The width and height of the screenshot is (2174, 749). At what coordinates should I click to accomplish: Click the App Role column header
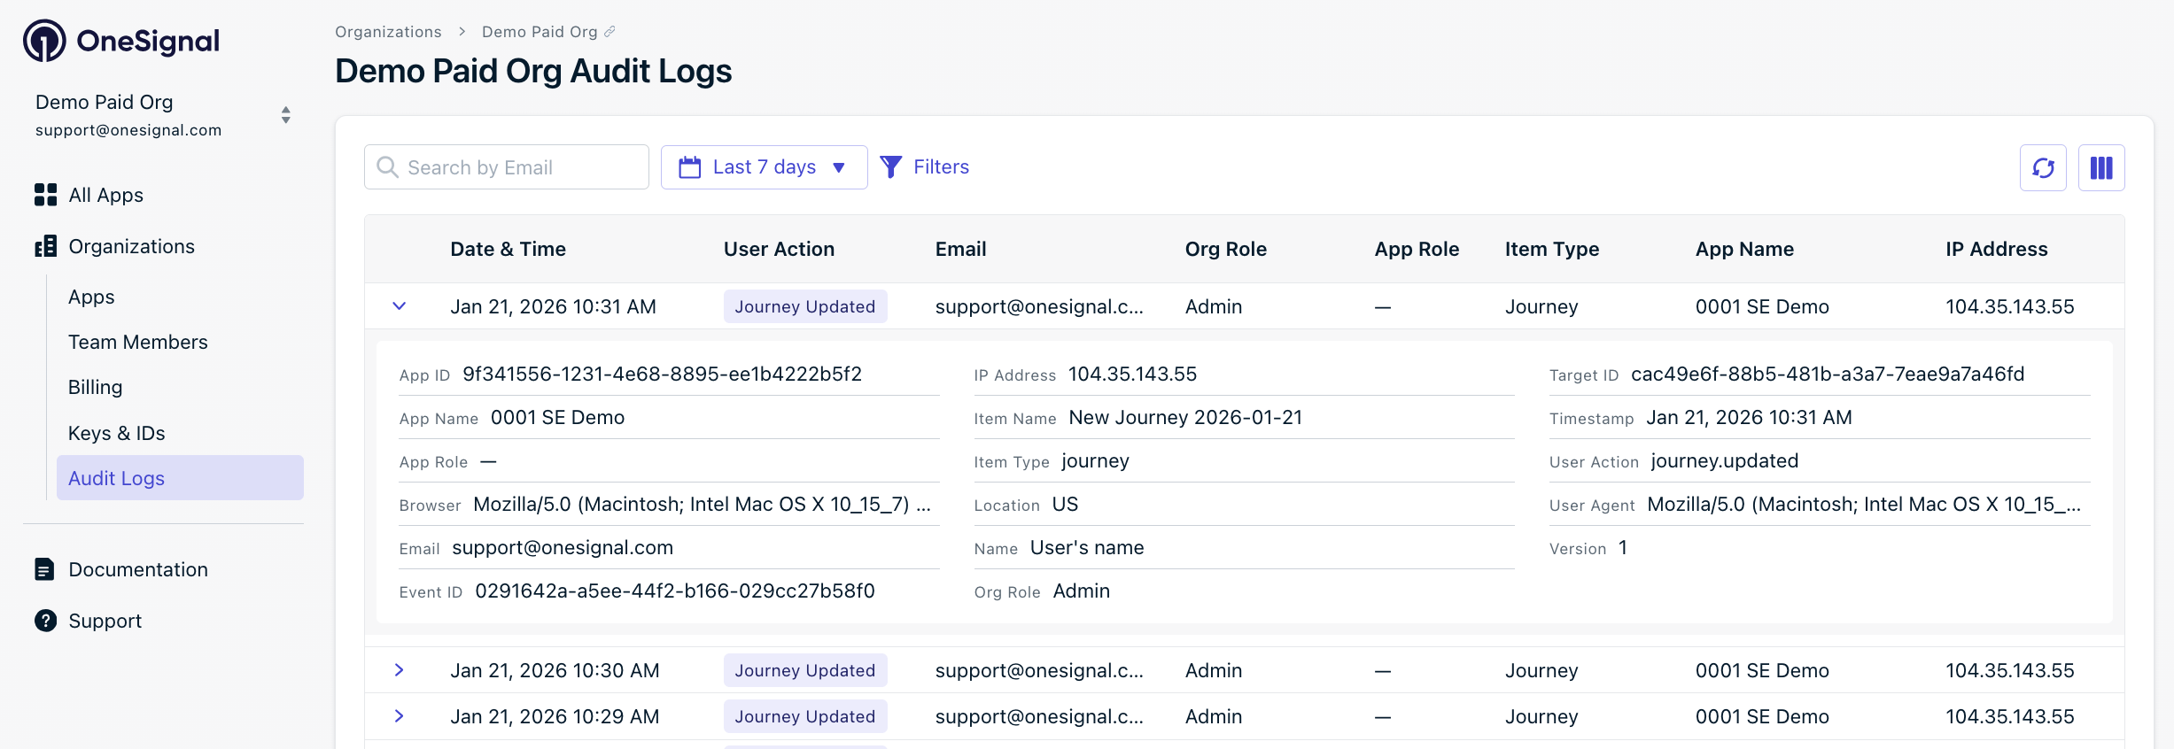click(1417, 250)
